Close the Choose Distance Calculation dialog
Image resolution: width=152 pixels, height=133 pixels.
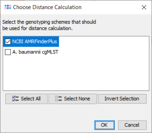pos(144,7)
